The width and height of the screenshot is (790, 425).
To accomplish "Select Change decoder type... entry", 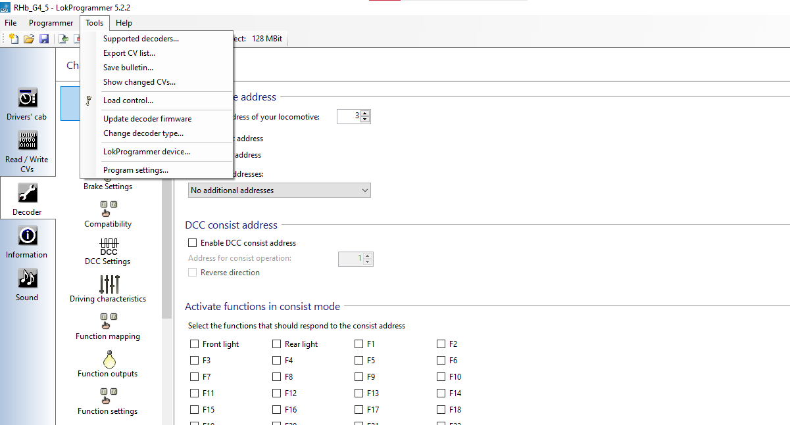I will 157,133.
